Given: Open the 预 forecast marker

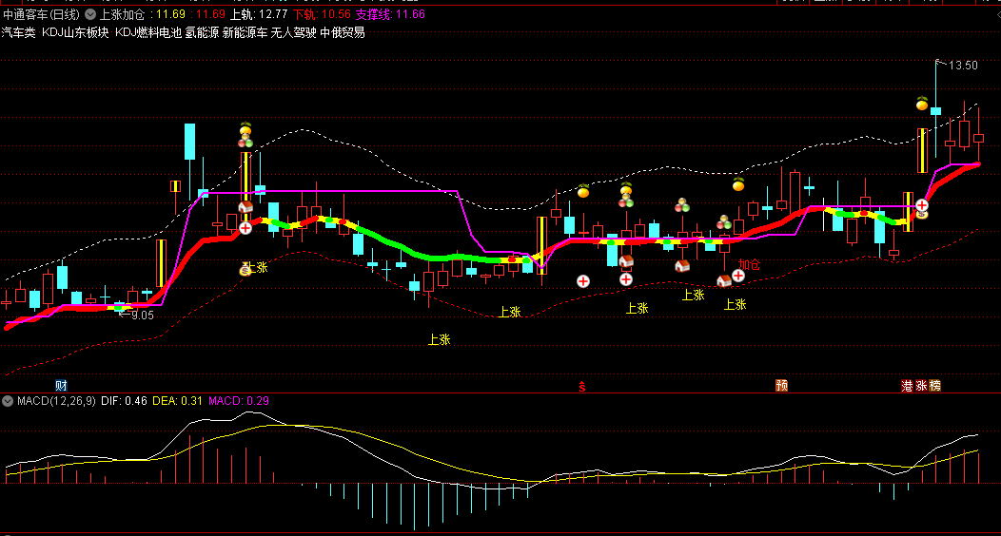Looking at the screenshot, I should [782, 386].
